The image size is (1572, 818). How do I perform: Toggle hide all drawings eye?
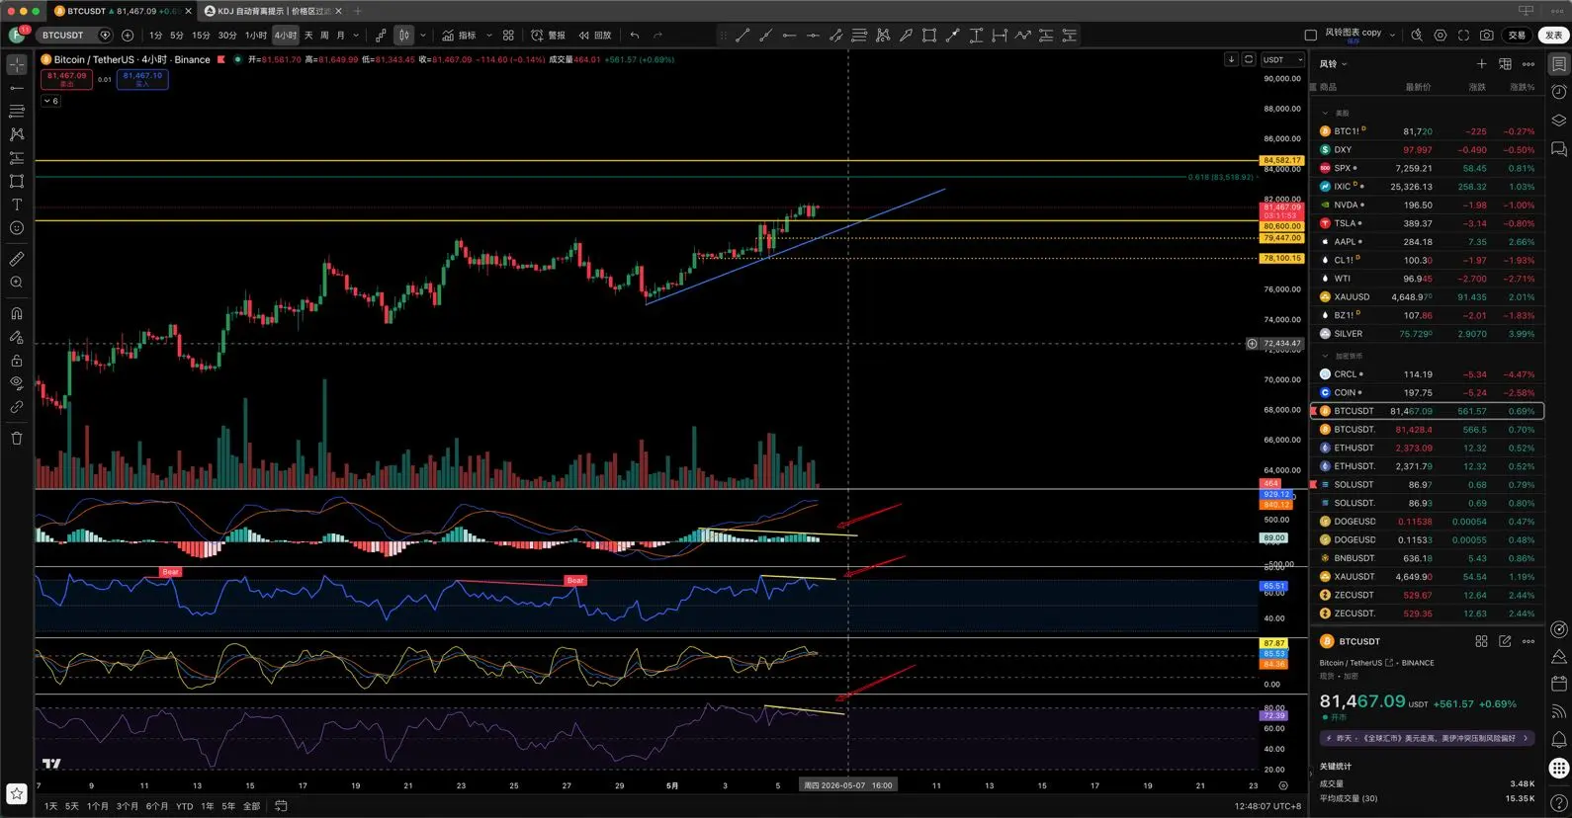click(17, 383)
